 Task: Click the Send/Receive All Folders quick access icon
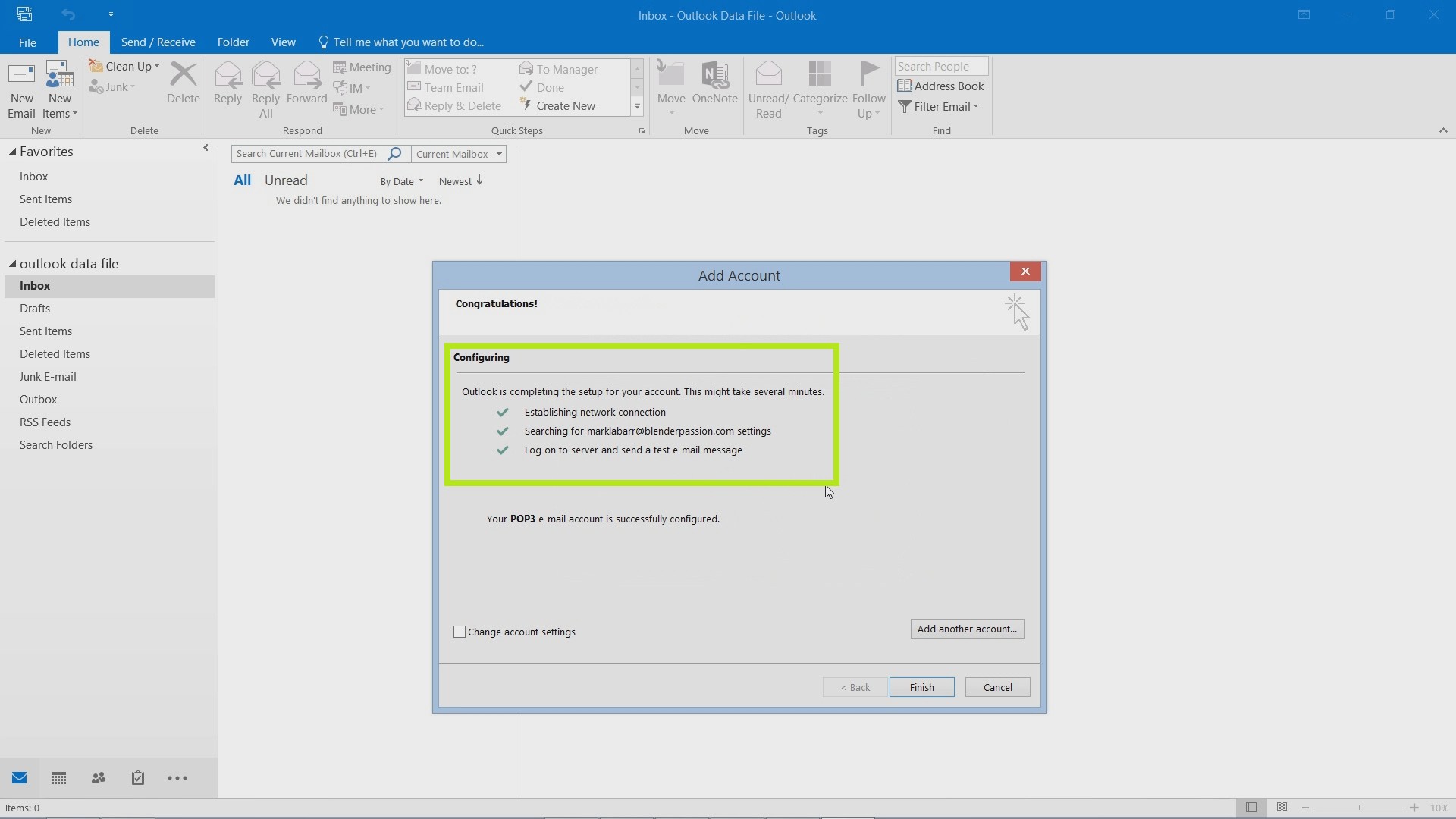pyautogui.click(x=24, y=14)
